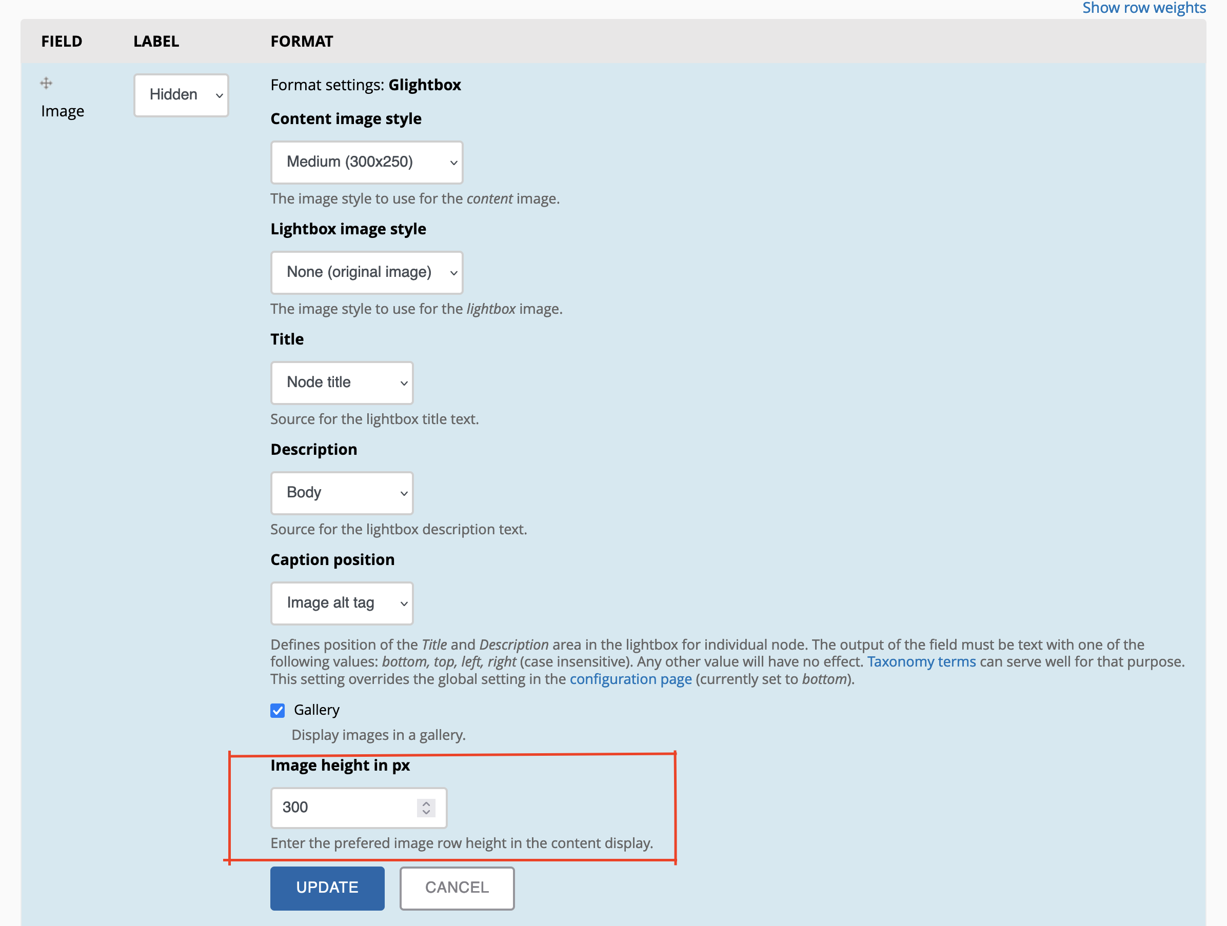Click the LABEL column header
1227x926 pixels.
(x=156, y=41)
